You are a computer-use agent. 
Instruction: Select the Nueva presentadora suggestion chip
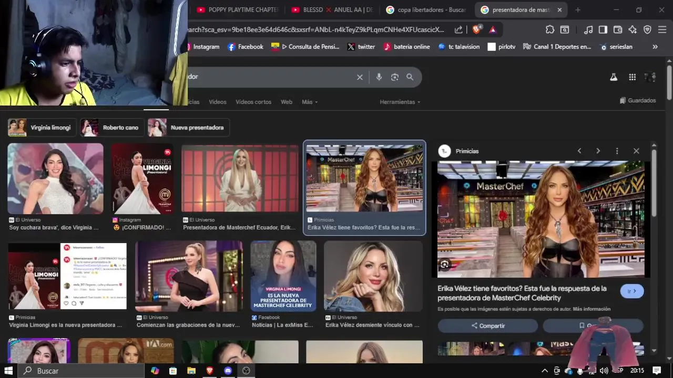click(x=188, y=128)
